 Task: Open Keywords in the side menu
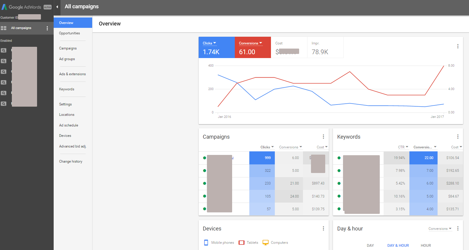tap(67, 89)
